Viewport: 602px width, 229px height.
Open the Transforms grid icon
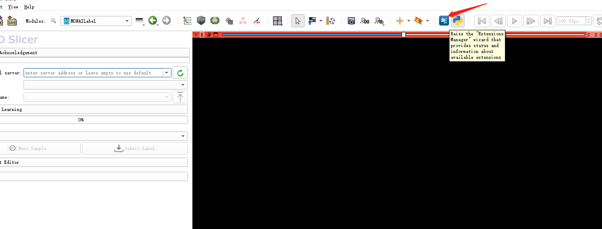click(x=229, y=21)
